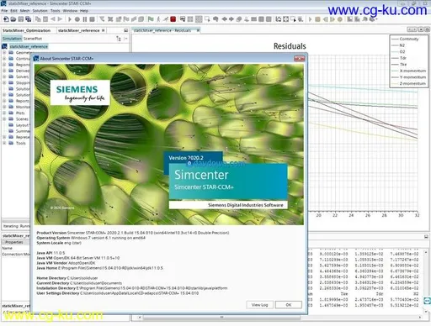Open the File menu
Viewport: 431px width, 326px height.
click(x=4, y=11)
